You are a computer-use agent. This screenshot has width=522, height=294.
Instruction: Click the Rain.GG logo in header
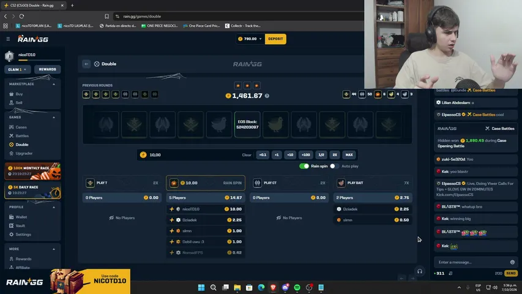pyautogui.click(x=33, y=39)
